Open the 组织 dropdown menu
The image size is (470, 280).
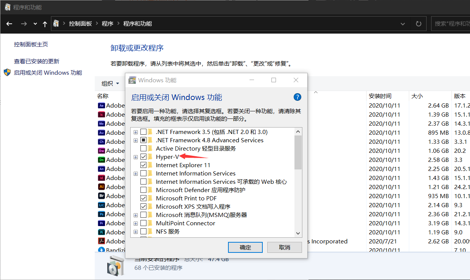pos(110,83)
